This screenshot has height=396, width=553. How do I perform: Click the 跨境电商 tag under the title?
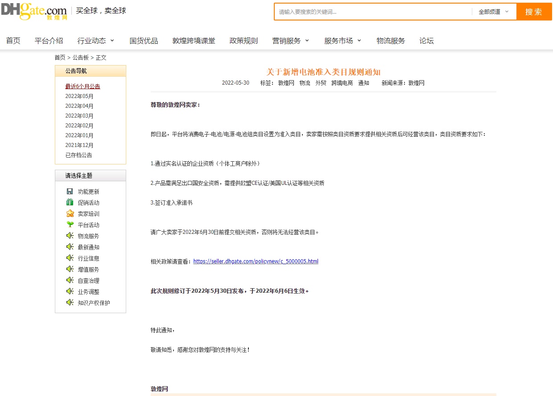point(342,83)
